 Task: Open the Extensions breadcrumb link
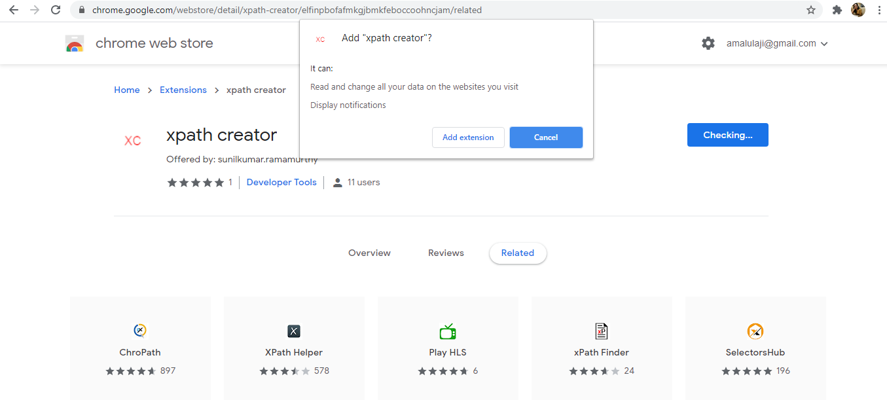pyautogui.click(x=183, y=90)
